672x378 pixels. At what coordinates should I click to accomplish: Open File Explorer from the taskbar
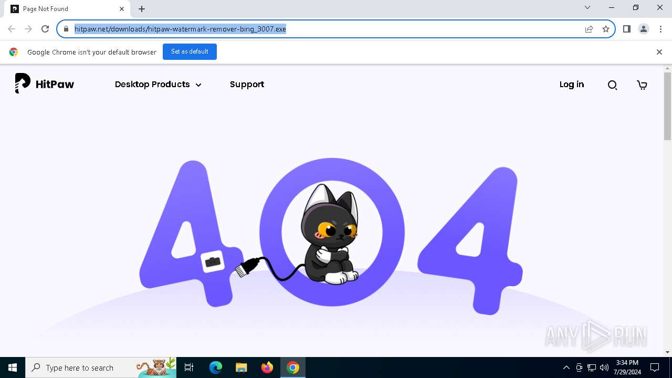pyautogui.click(x=241, y=367)
